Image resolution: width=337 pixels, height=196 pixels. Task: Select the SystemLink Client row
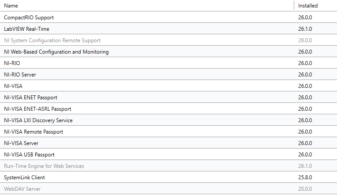(24, 178)
